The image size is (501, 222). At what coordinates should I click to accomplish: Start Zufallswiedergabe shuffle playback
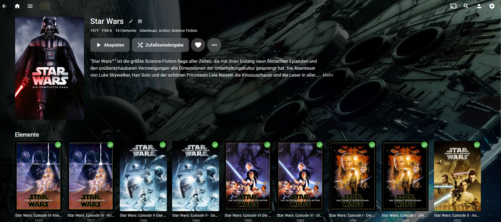pos(160,45)
